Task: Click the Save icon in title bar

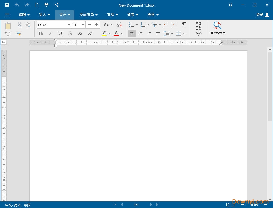Action: point(7,5)
